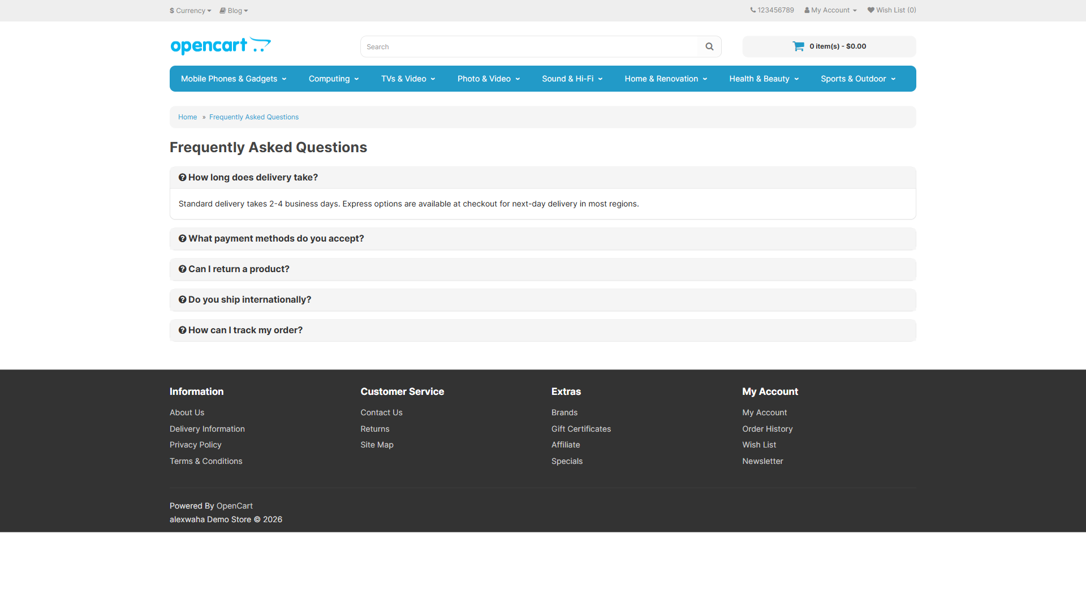Click the OpenCart link in footer
This screenshot has width=1086, height=611.
(234, 506)
